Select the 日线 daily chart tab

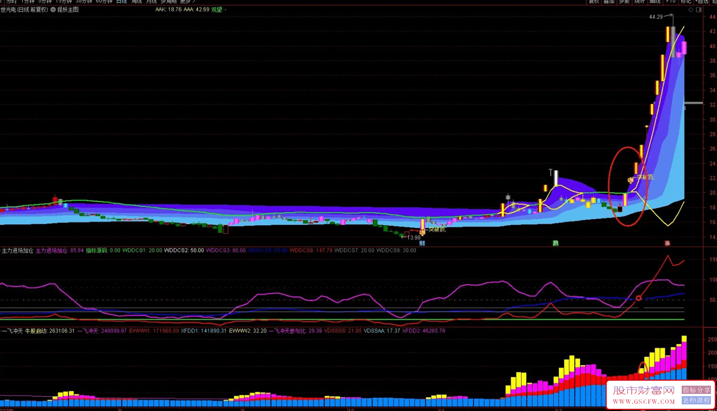coord(121,2)
